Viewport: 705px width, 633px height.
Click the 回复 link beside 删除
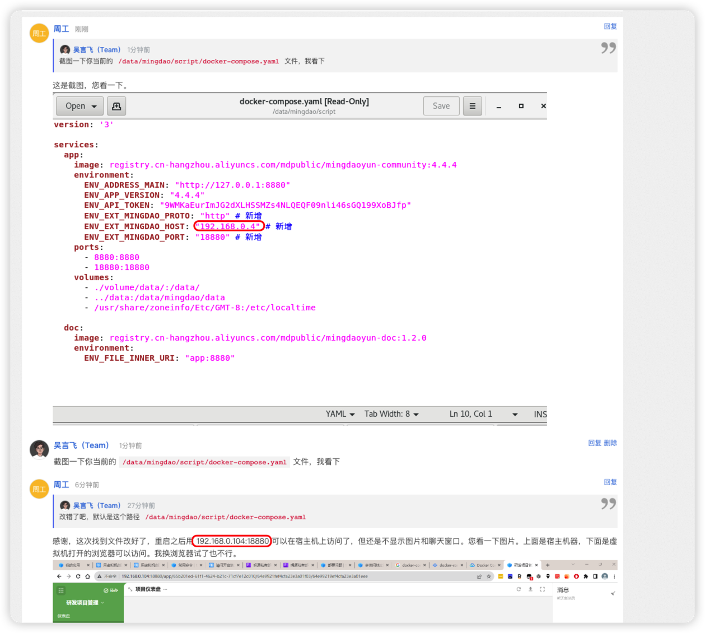(595, 443)
